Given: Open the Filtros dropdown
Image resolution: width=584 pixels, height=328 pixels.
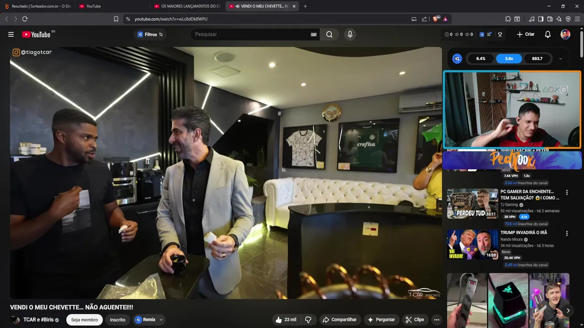Looking at the screenshot, I should tap(150, 34).
